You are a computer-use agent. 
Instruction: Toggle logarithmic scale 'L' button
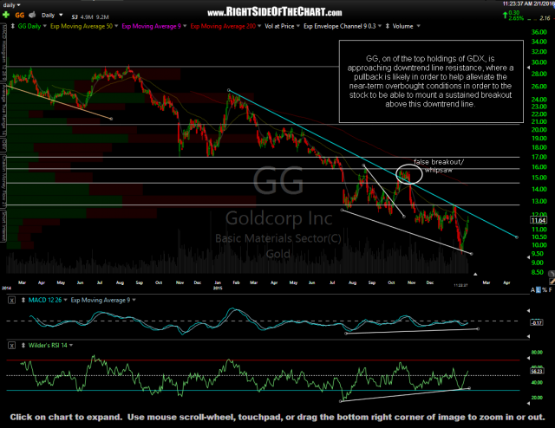(x=539, y=290)
